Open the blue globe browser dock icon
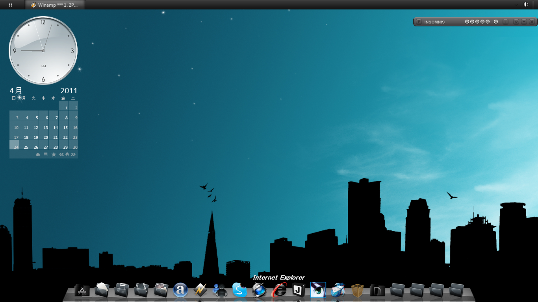538x302 pixels. 259,290
